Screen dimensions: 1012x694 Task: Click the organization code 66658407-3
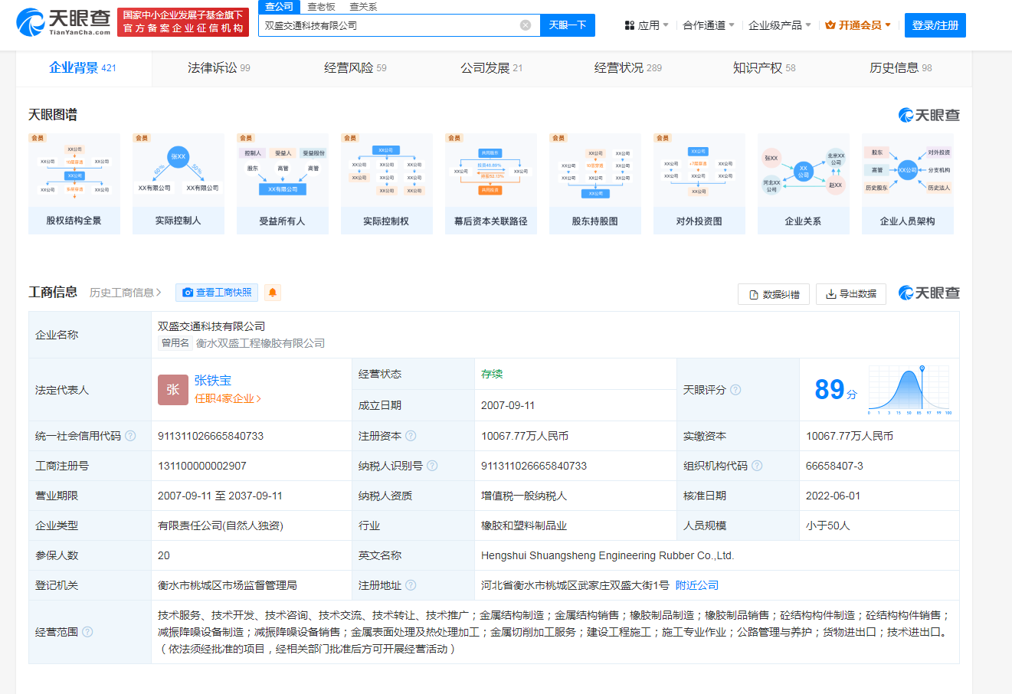(834, 466)
